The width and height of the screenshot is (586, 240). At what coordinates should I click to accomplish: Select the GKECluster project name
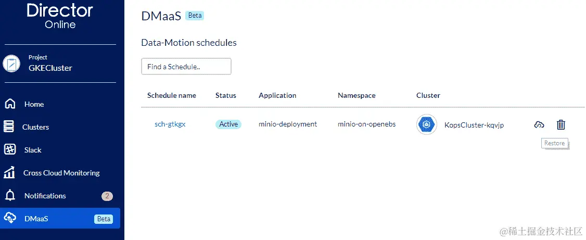50,68
